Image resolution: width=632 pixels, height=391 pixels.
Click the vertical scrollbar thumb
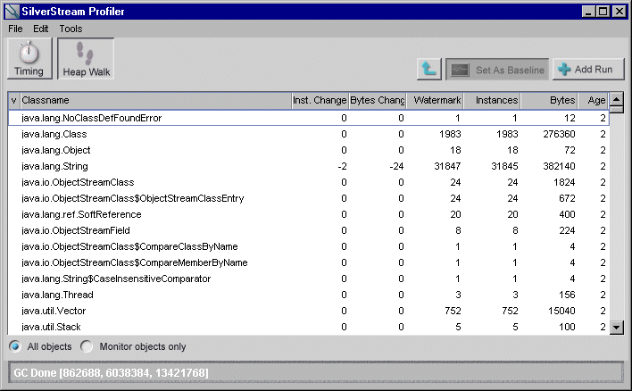click(x=616, y=109)
